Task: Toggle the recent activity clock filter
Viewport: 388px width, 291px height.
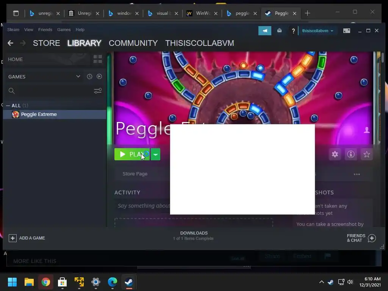Action: 89,77
